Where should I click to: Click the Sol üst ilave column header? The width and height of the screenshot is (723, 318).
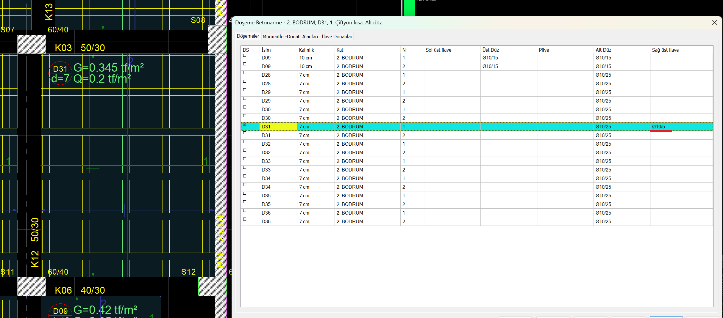438,50
